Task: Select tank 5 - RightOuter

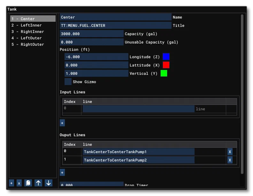Action: (33, 44)
